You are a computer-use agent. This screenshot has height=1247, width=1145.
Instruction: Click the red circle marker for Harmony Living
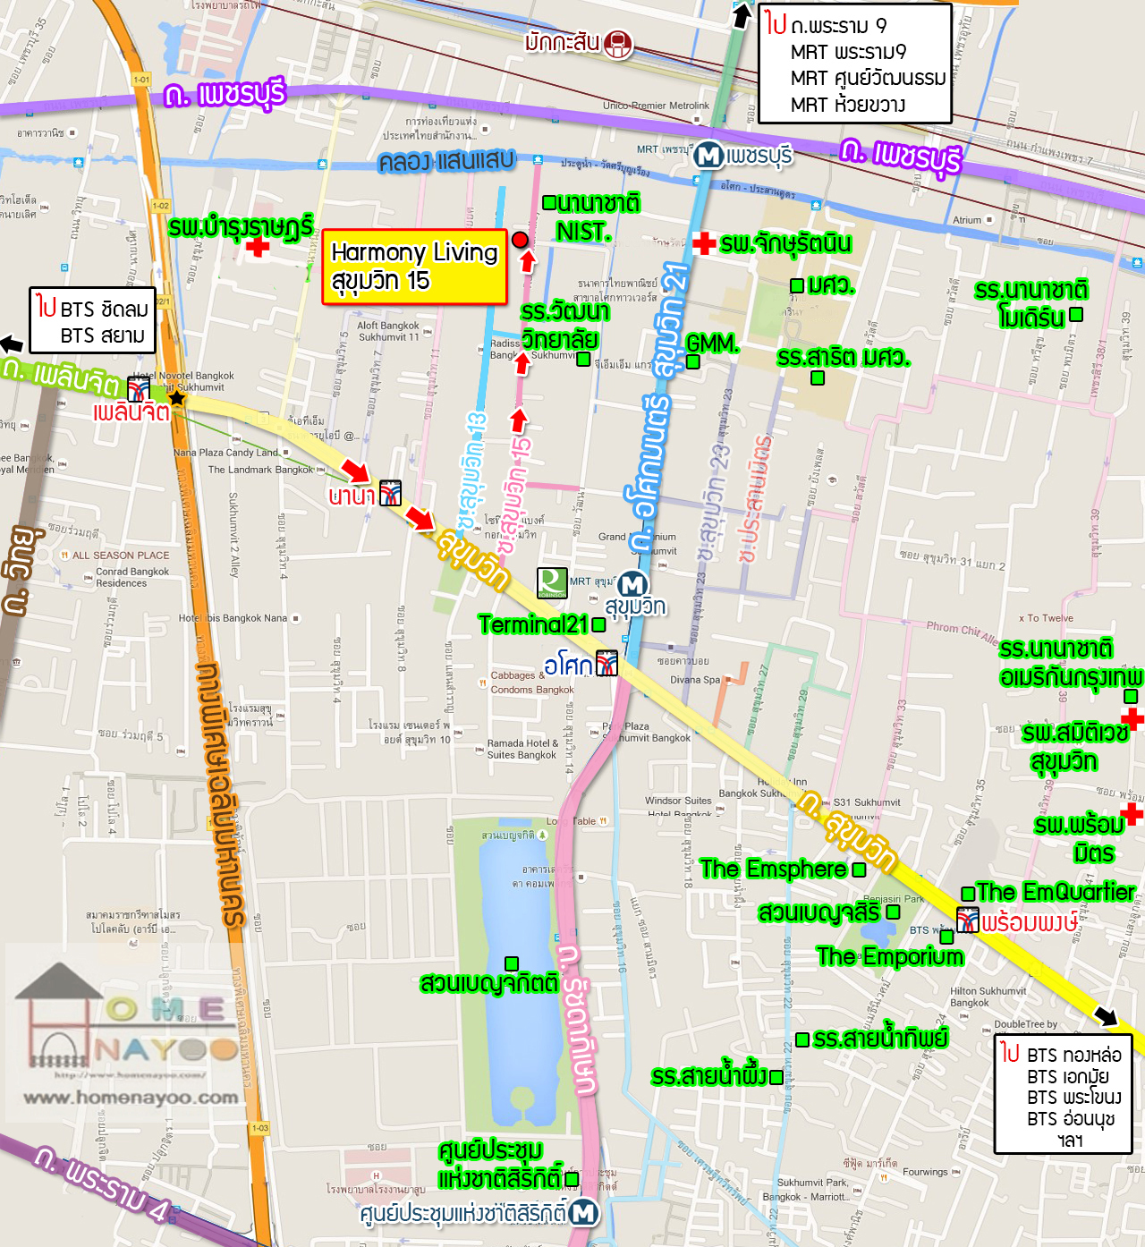pos(520,240)
